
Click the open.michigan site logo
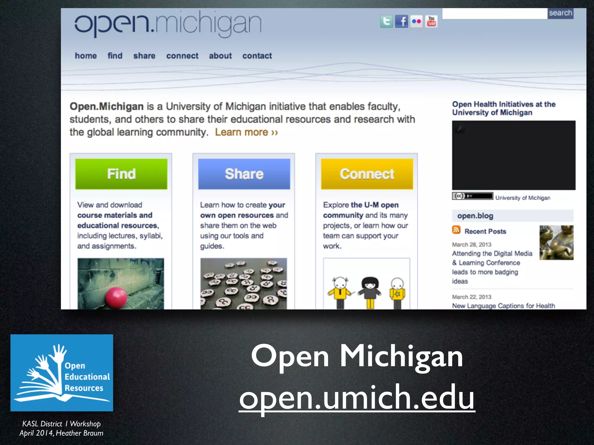[x=168, y=24]
